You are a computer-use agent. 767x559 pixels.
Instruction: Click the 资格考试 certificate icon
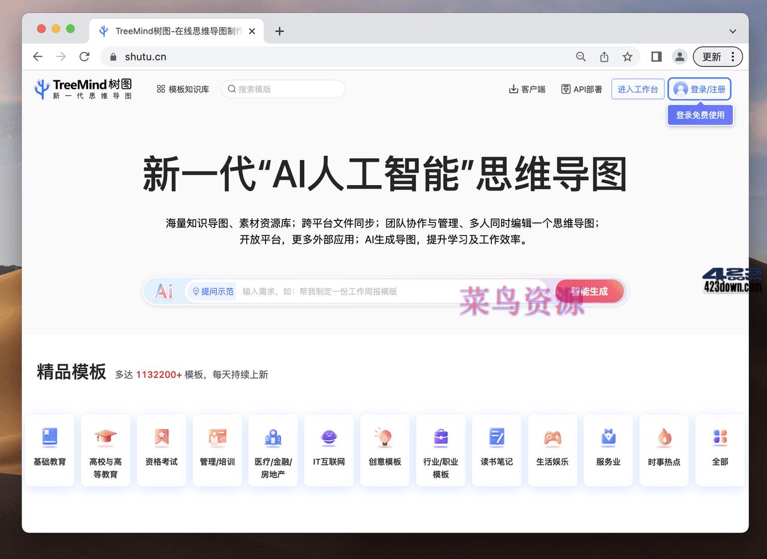coord(161,438)
